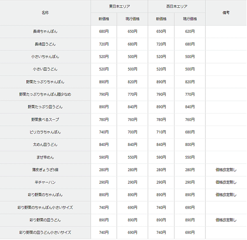Select the 彩り野菜の皿うどん小さいサイズ row name
Screen dimensions: 247x240
coord(45,233)
